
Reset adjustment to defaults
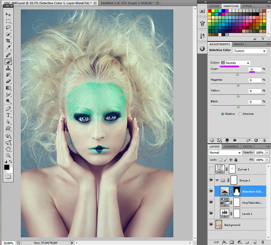[256, 140]
